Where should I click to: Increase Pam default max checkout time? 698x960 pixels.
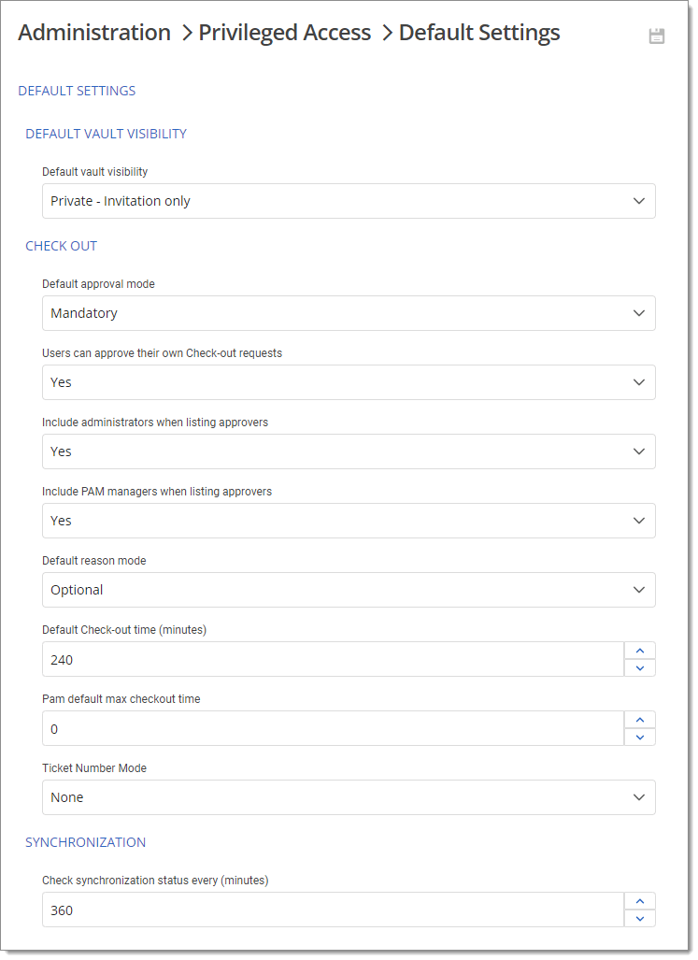point(640,720)
